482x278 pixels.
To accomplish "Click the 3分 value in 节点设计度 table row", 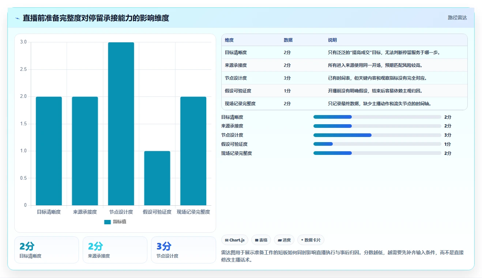I will pos(287,78).
